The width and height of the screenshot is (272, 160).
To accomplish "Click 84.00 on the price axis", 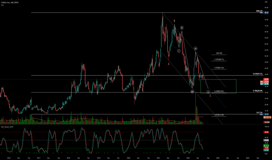I will click(266, 8).
